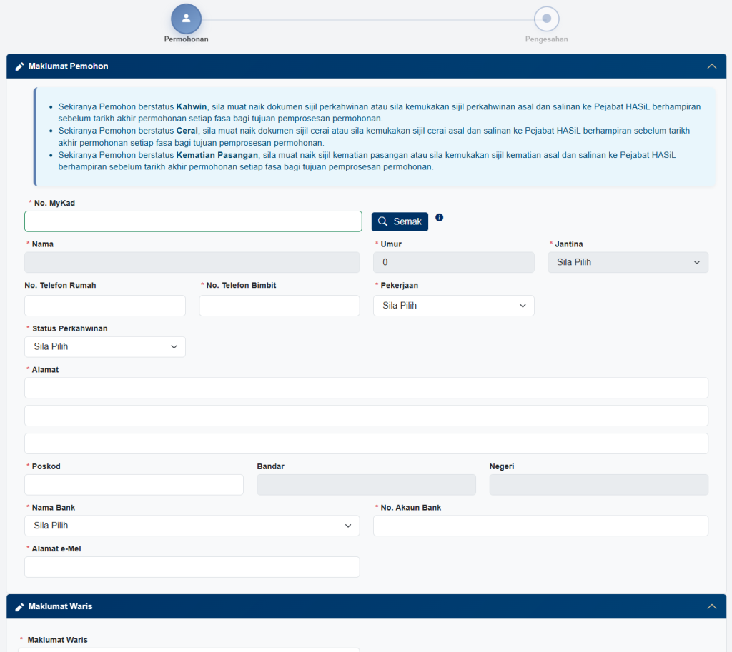Expand the Nama Bank dropdown

[x=192, y=526]
